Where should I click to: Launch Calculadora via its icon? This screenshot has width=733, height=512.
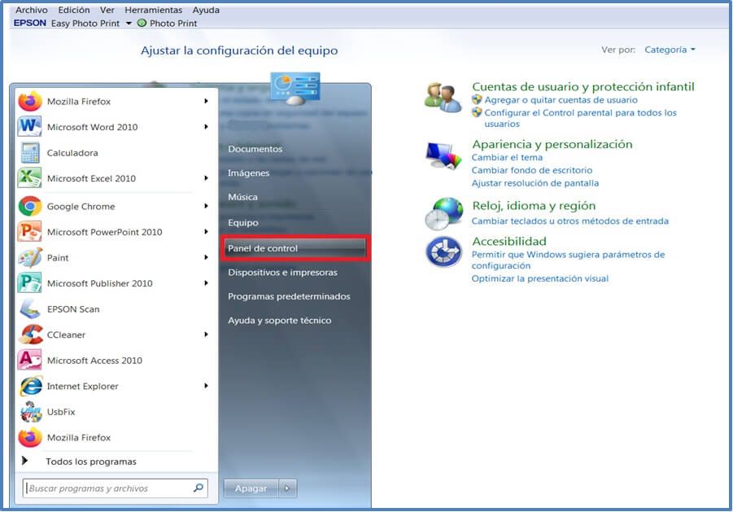click(30, 153)
